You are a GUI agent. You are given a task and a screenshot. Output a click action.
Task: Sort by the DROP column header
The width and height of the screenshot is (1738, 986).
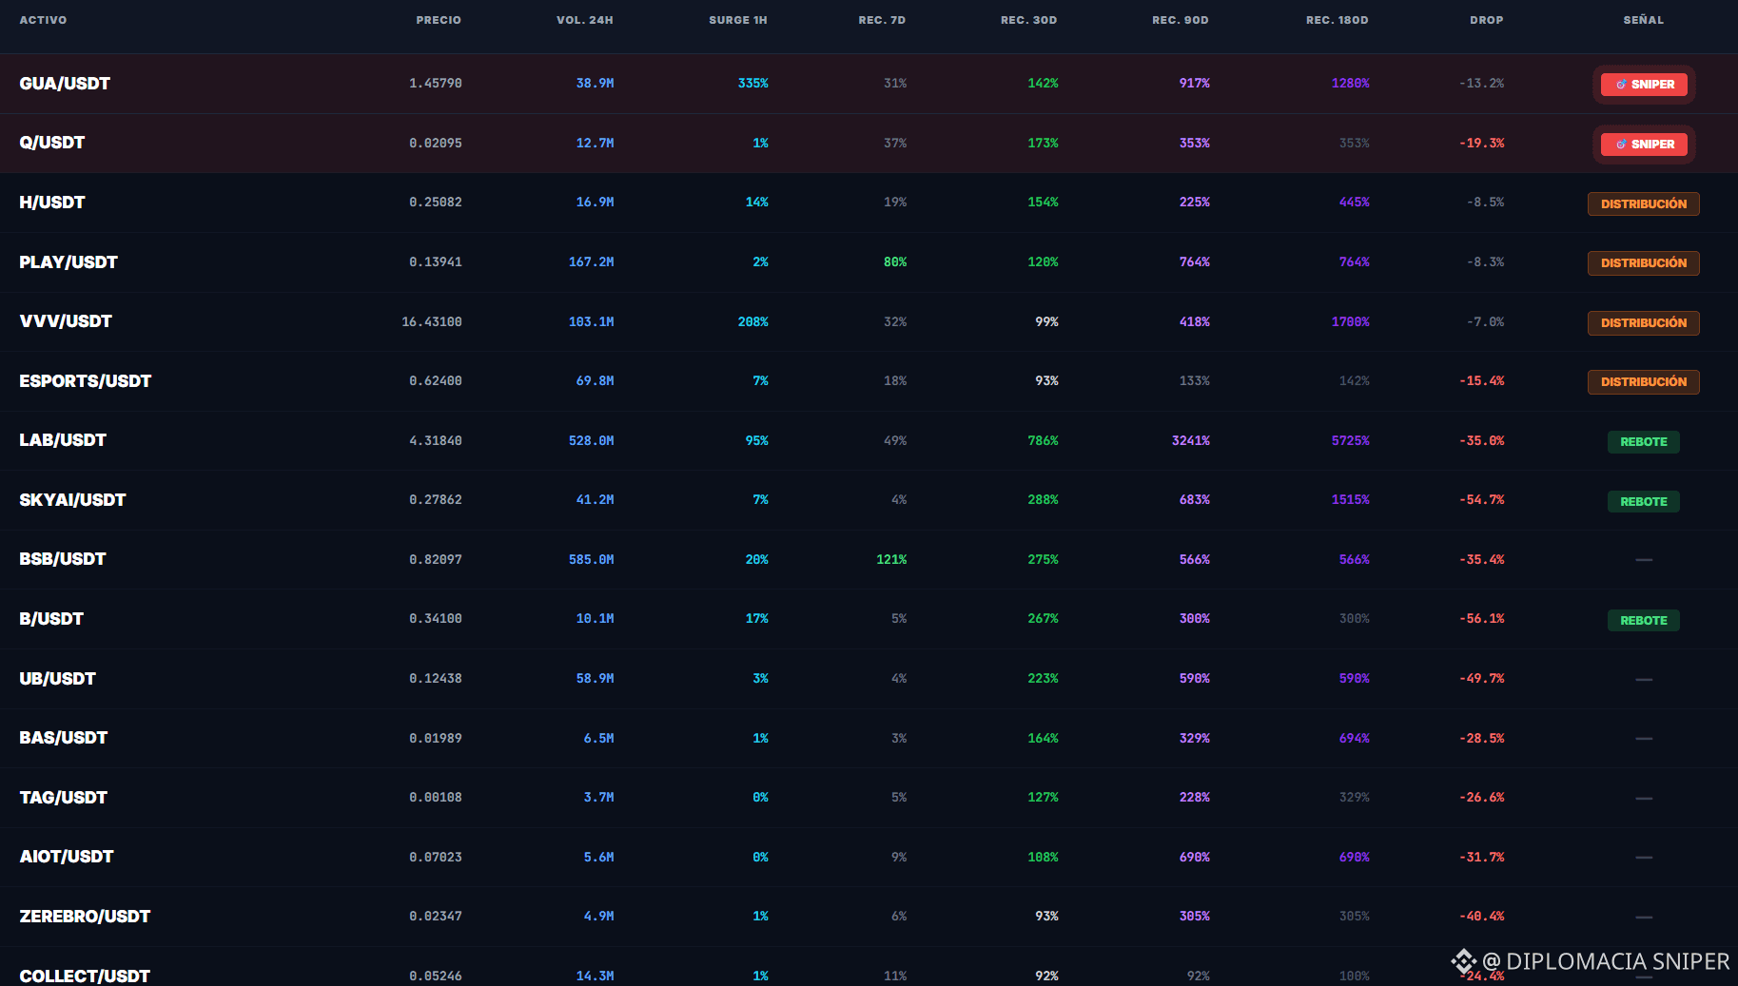(1486, 20)
